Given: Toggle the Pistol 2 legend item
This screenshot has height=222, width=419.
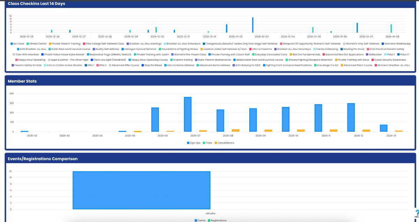Looking at the screenshot, I should coord(403,54).
